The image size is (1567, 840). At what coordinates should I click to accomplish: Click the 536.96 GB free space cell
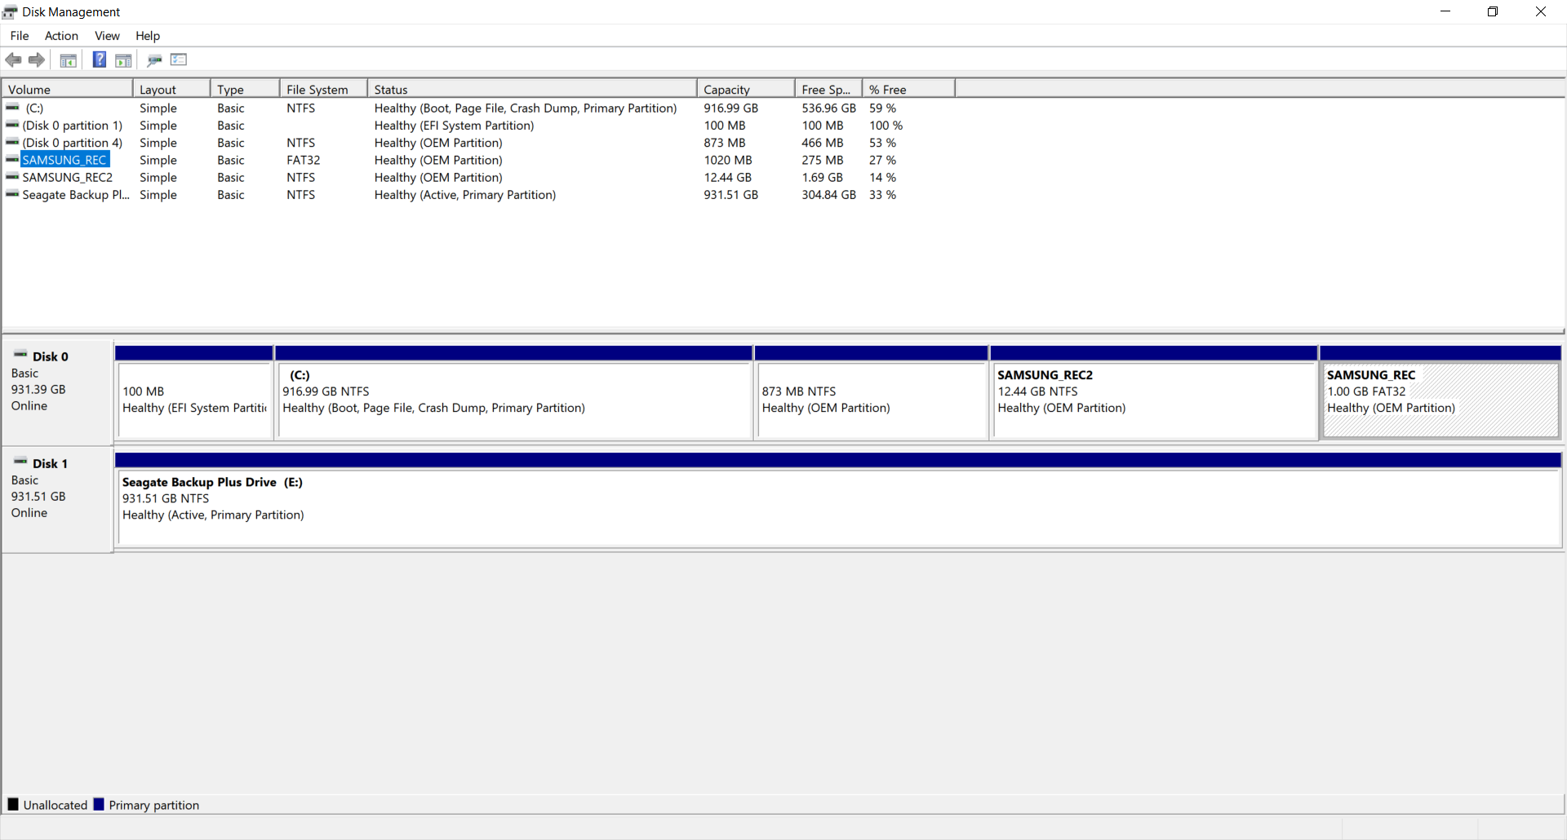tap(828, 108)
